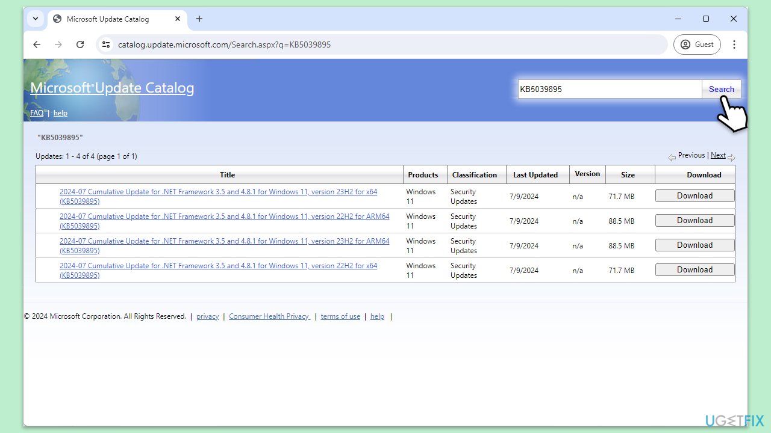Open the terms of use link
The width and height of the screenshot is (771, 433).
(340, 316)
